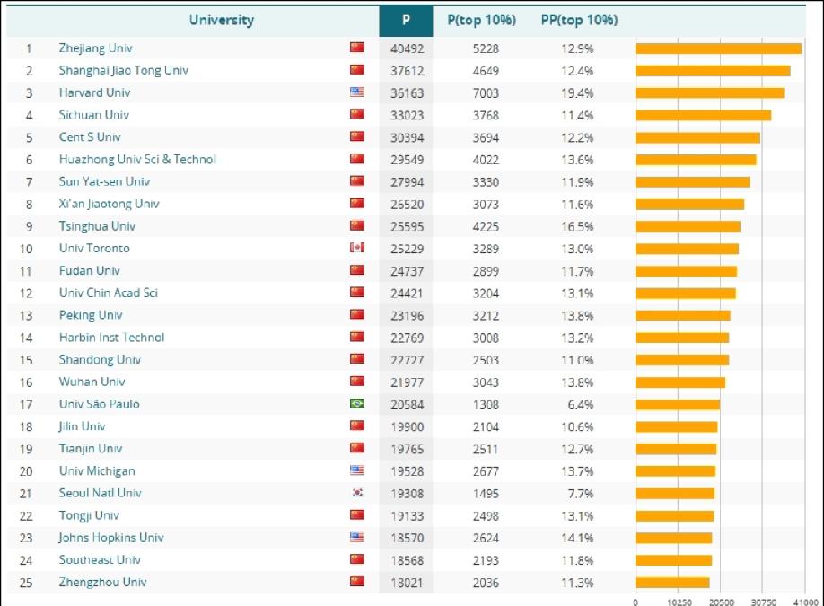Screen dimensions: 824x606
Task: Open Fudan Univ link
Action: coord(90,271)
